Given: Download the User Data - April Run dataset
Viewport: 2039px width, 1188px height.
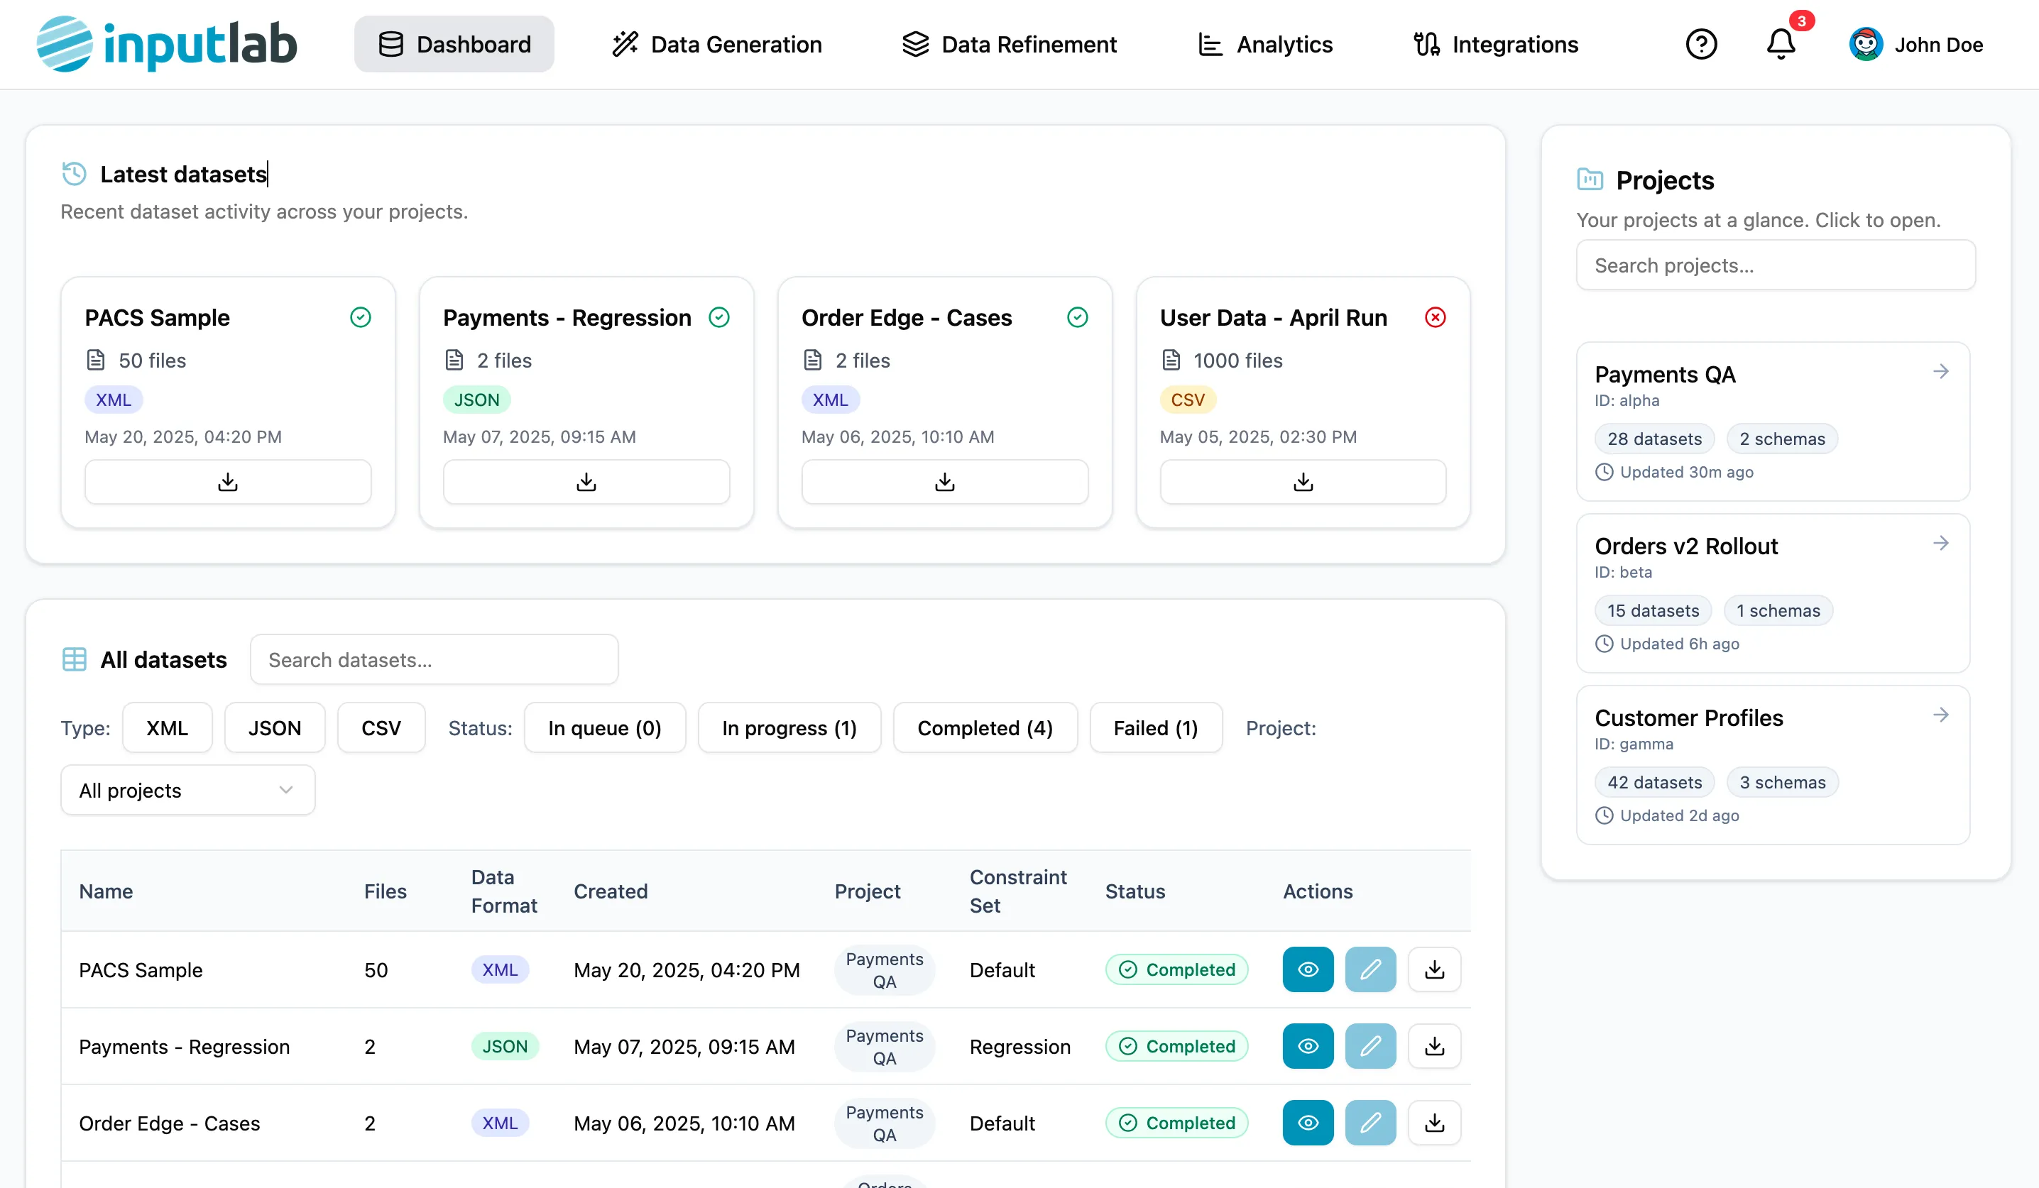Looking at the screenshot, I should click(x=1302, y=481).
